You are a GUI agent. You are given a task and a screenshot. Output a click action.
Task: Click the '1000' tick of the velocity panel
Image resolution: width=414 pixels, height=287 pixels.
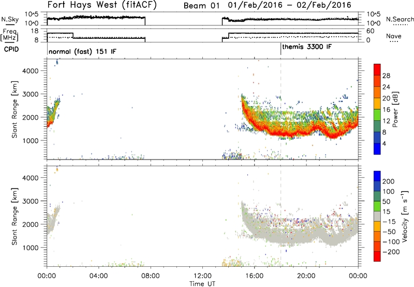pyautogui.click(x=30, y=248)
